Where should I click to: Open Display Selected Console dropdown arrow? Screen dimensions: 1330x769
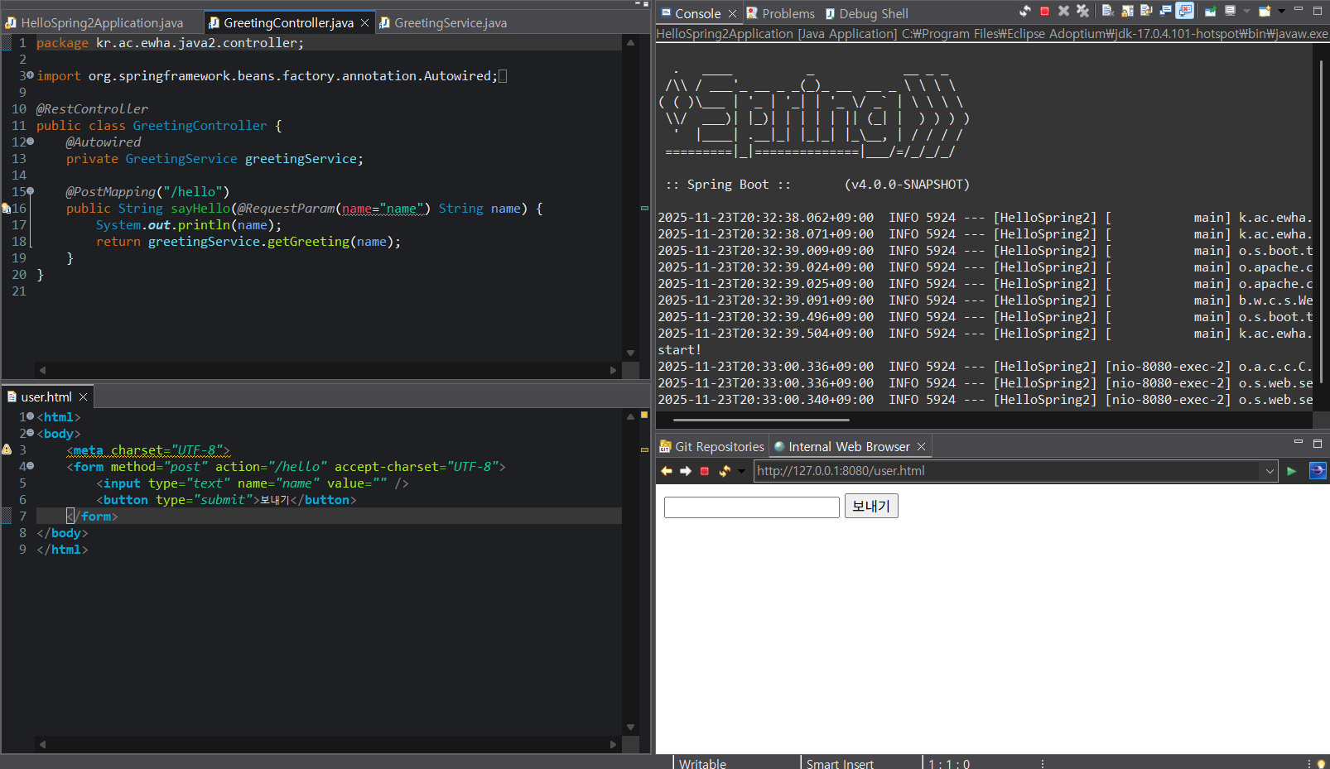[x=1246, y=11]
